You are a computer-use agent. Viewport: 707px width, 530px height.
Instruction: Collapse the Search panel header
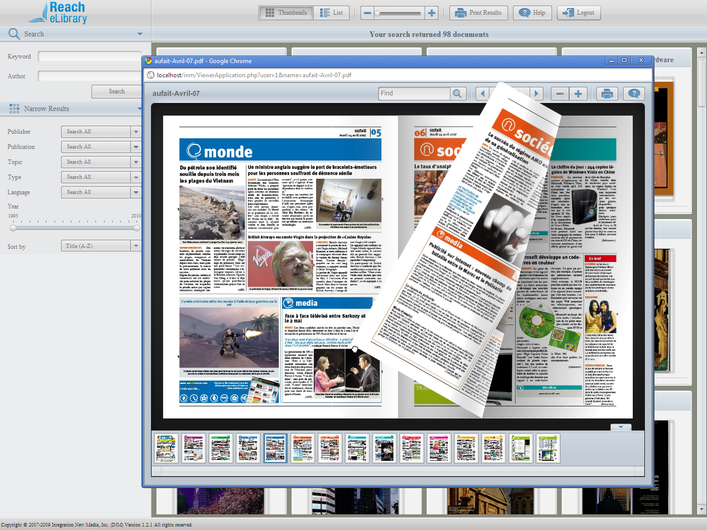click(x=140, y=34)
